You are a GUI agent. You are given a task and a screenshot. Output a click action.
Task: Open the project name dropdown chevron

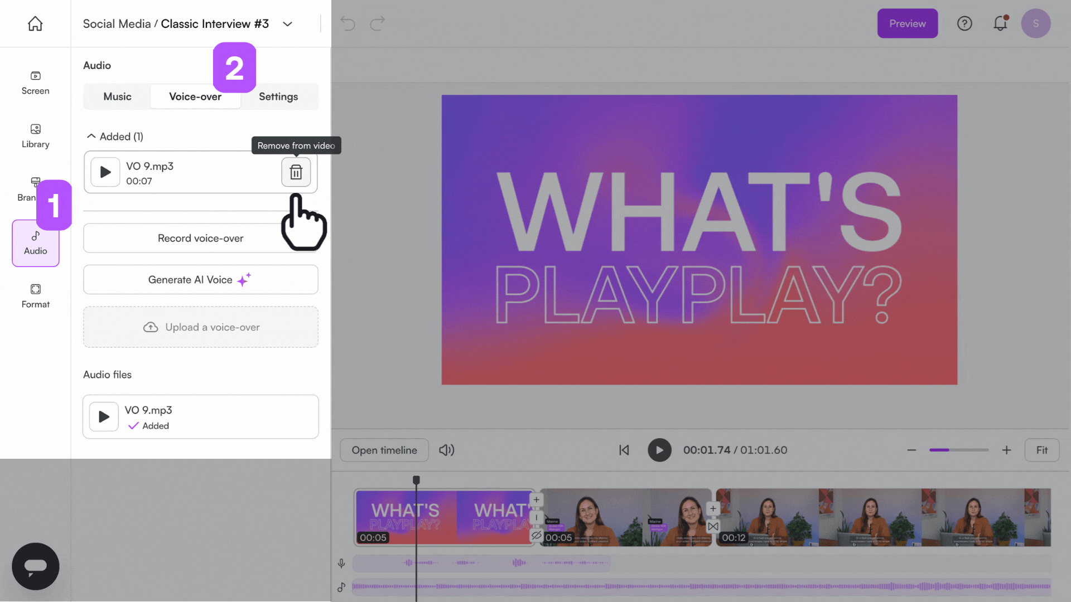pos(287,24)
